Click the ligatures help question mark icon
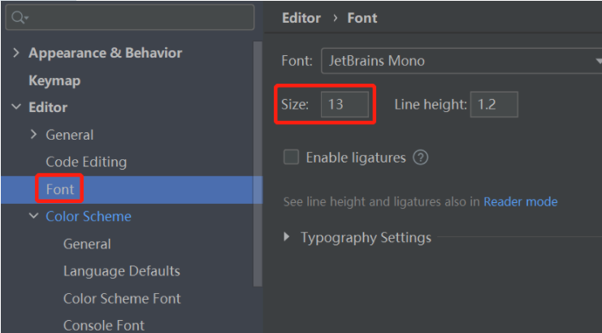602x333 pixels. point(420,158)
